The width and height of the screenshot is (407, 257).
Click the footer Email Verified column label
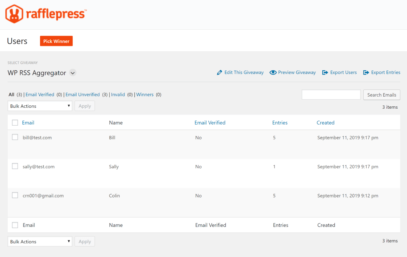click(x=211, y=225)
